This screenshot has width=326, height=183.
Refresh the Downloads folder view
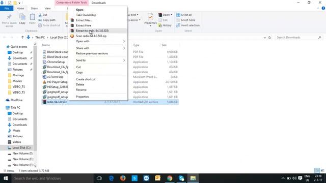[x=269, y=38]
